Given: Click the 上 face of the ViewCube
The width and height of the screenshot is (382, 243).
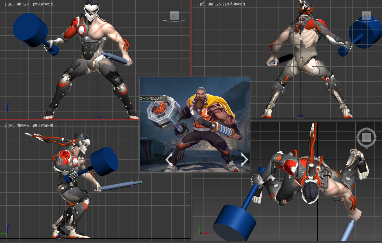Looking at the screenshot, I should (366, 137).
